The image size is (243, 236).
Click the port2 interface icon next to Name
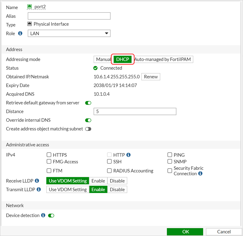tap(29, 6)
